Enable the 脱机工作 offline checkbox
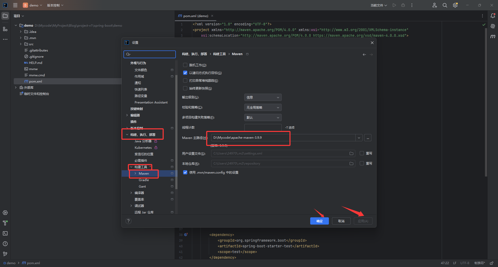The width and height of the screenshot is (498, 267). click(185, 65)
